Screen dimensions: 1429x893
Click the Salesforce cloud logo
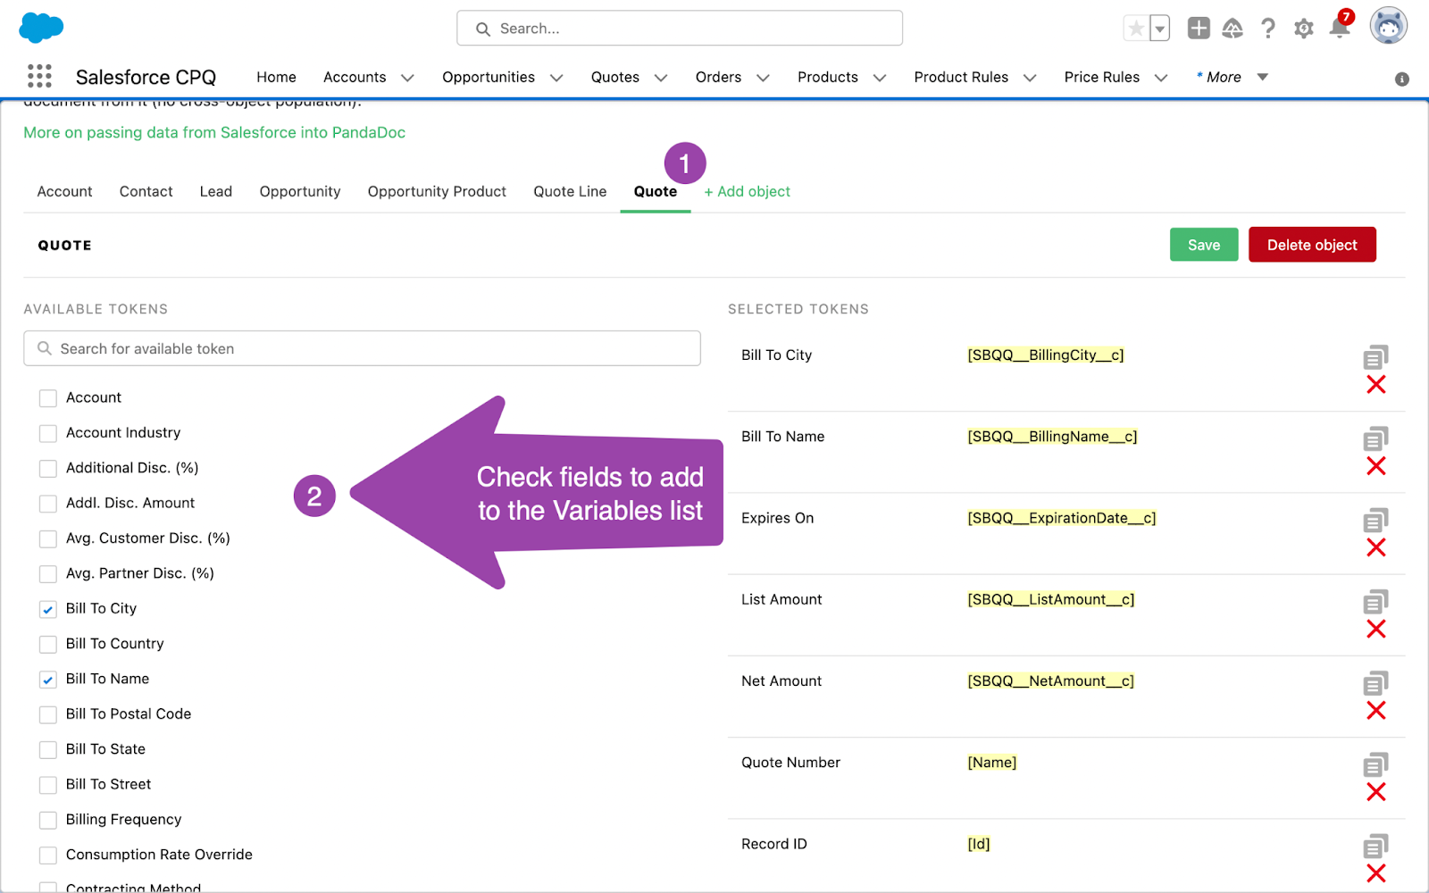[41, 28]
